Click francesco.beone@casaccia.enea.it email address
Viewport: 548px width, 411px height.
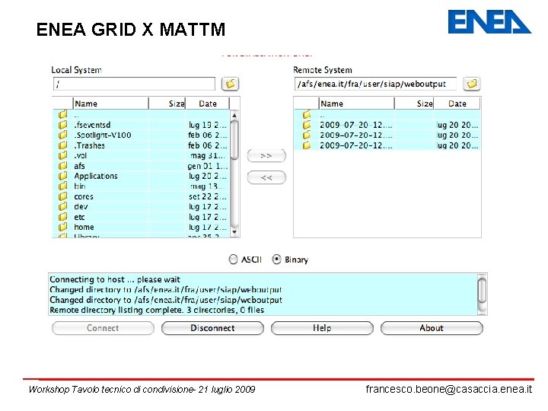coord(449,389)
